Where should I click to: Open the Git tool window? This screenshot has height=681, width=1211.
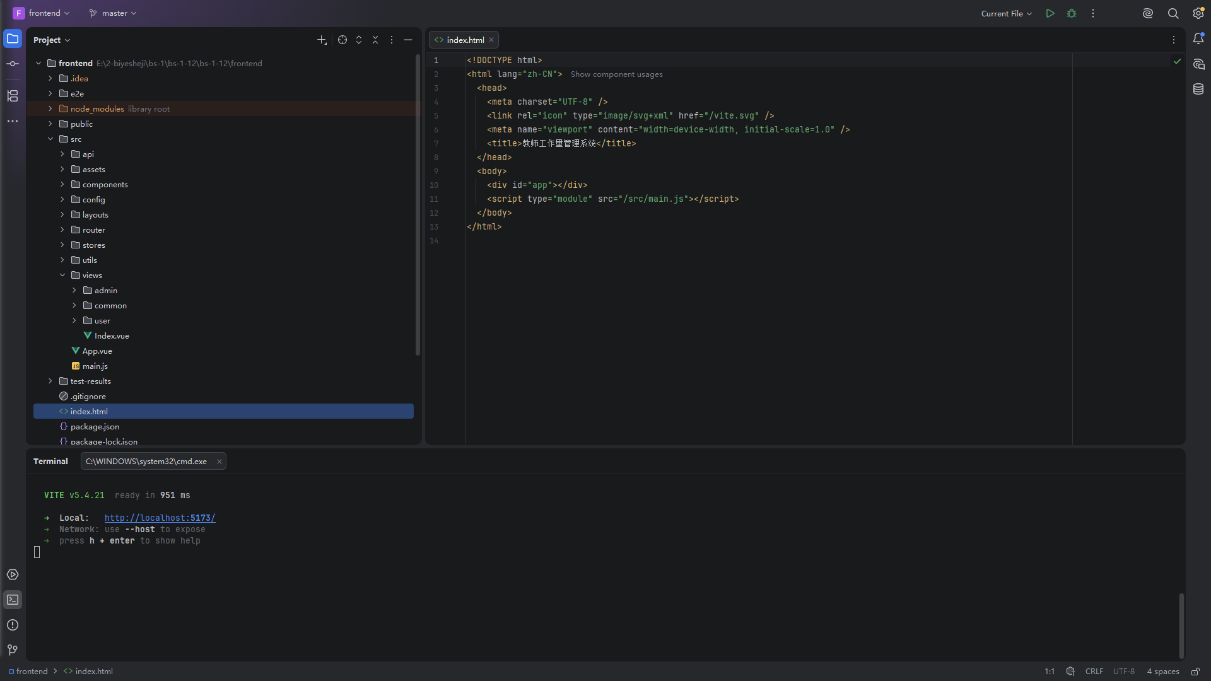tap(13, 650)
